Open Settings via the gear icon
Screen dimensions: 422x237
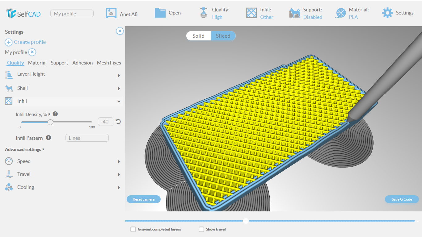pos(387,13)
